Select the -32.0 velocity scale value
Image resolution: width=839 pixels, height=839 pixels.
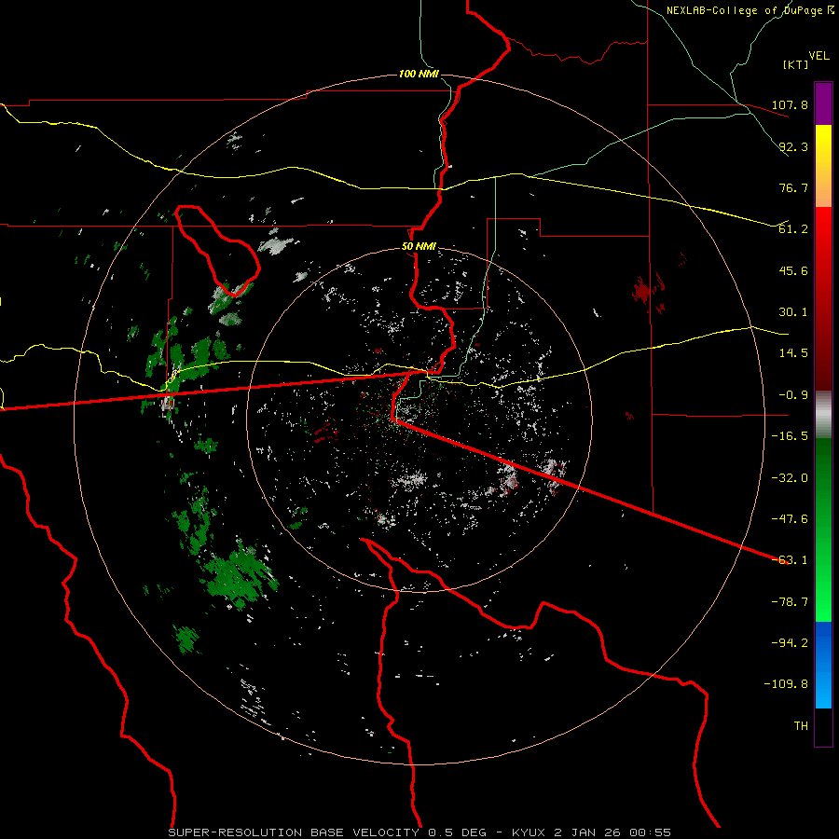click(x=790, y=478)
